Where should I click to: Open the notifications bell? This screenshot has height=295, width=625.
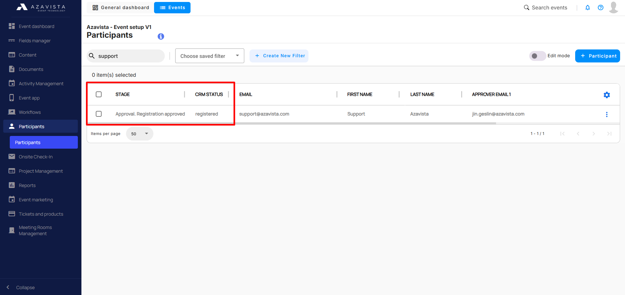(x=588, y=7)
